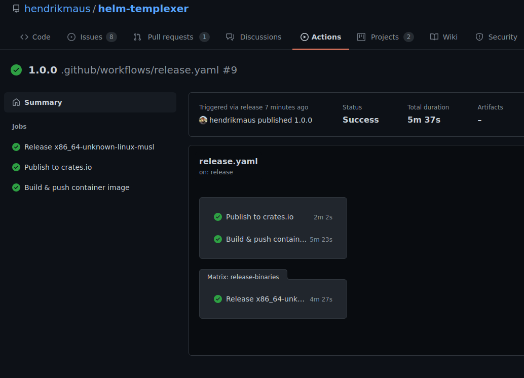The height and width of the screenshot is (378, 524).
Task: Click success icon of graph Build & push contain...
Action: 218,239
